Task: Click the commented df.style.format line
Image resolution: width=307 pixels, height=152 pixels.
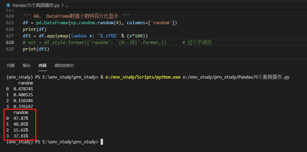Action: 95,42
